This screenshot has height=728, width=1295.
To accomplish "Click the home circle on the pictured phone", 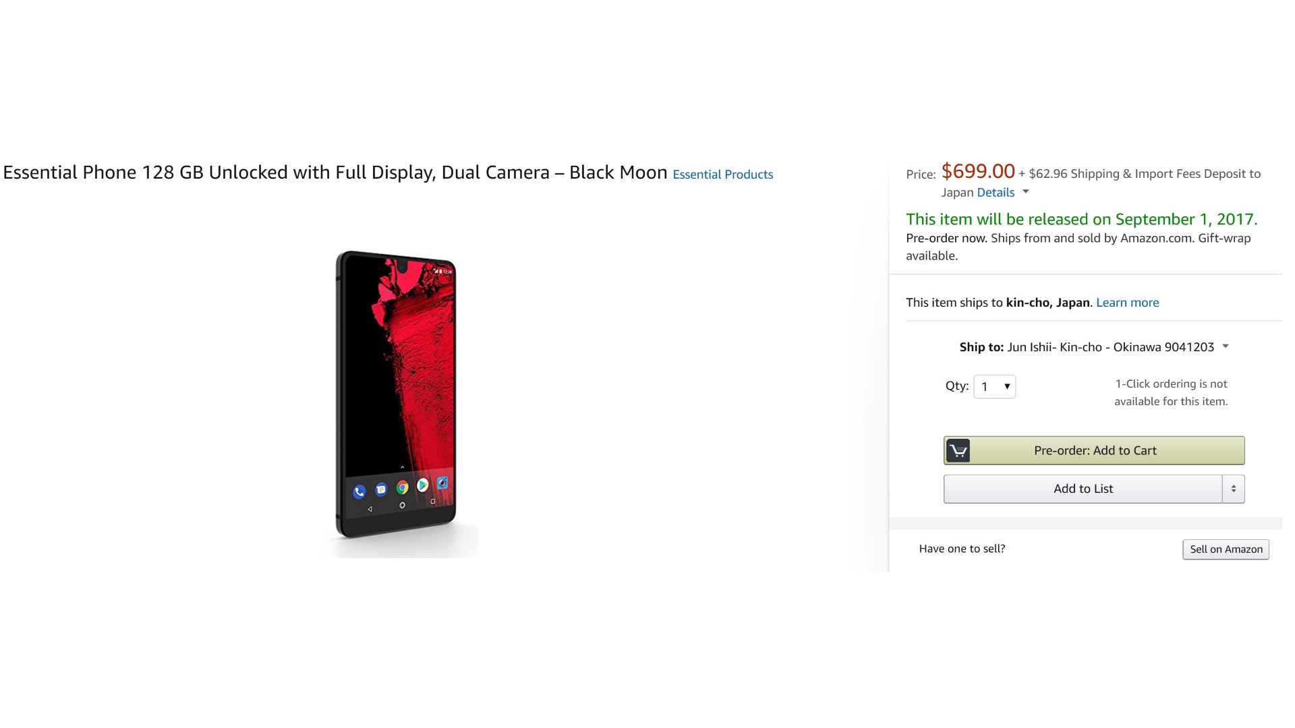I will tap(402, 505).
